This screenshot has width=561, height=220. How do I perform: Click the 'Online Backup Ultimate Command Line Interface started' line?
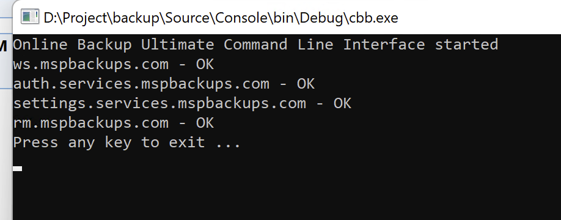[x=255, y=45]
